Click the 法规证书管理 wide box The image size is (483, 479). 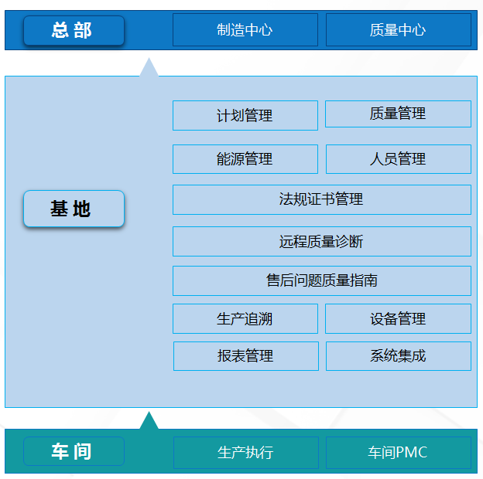322,199
